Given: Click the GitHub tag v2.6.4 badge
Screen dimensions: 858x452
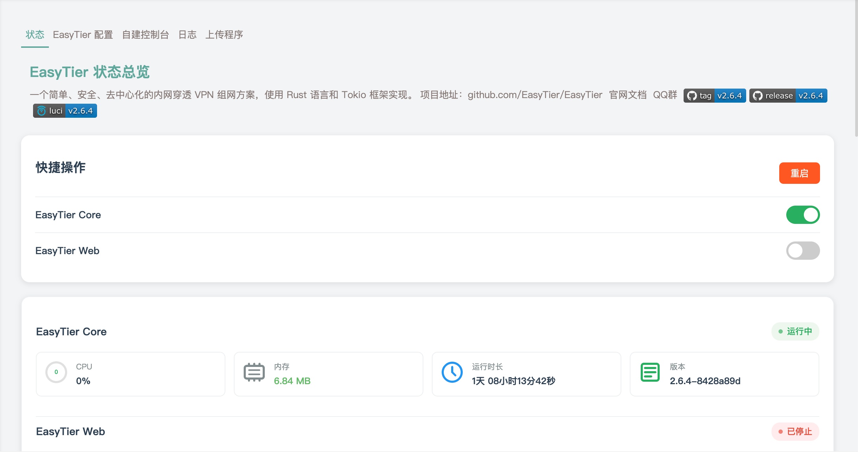Looking at the screenshot, I should tap(715, 96).
